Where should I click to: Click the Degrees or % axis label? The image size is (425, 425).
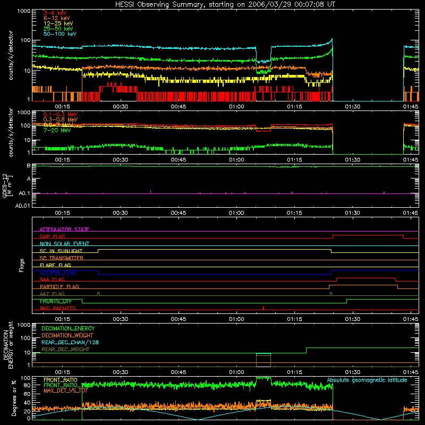tap(14, 398)
